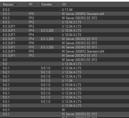Select the 8.5.3 row with U 12.04.2 LTS

[x=64, y=22]
